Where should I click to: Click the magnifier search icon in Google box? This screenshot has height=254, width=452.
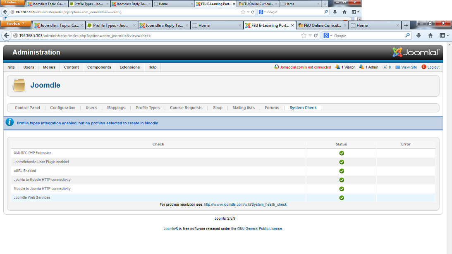pos(407,36)
